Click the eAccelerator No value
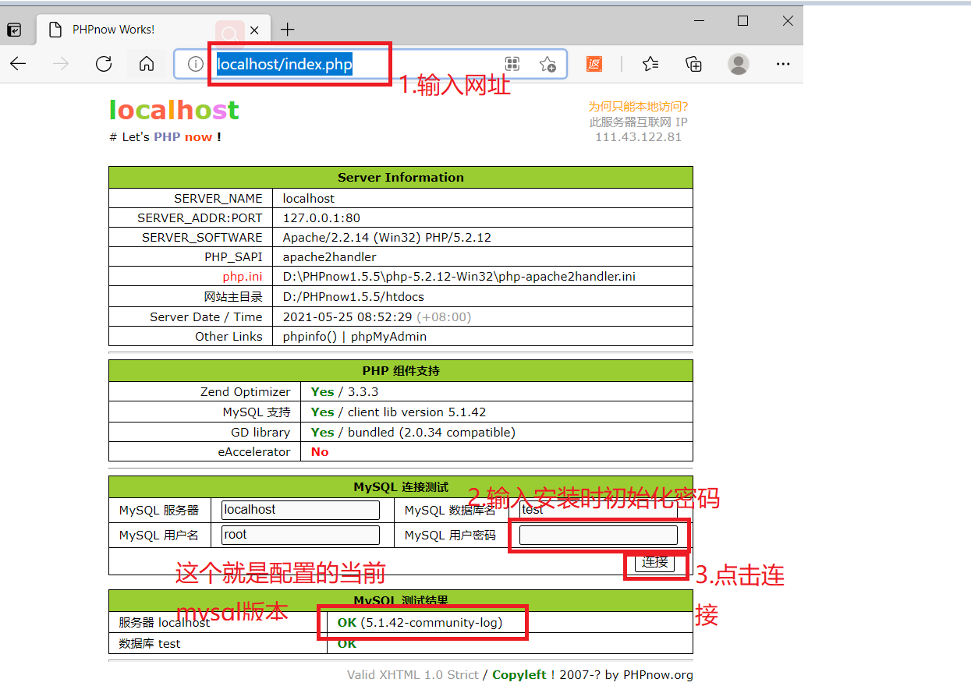The height and width of the screenshot is (693, 971). [x=320, y=452]
